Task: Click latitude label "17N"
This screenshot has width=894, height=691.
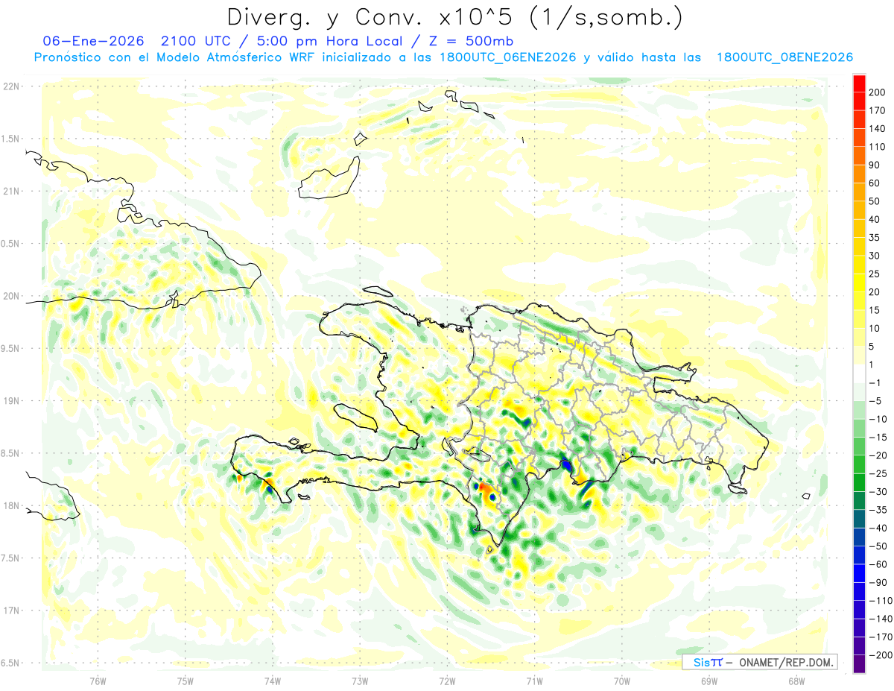Action: pyautogui.click(x=10, y=610)
